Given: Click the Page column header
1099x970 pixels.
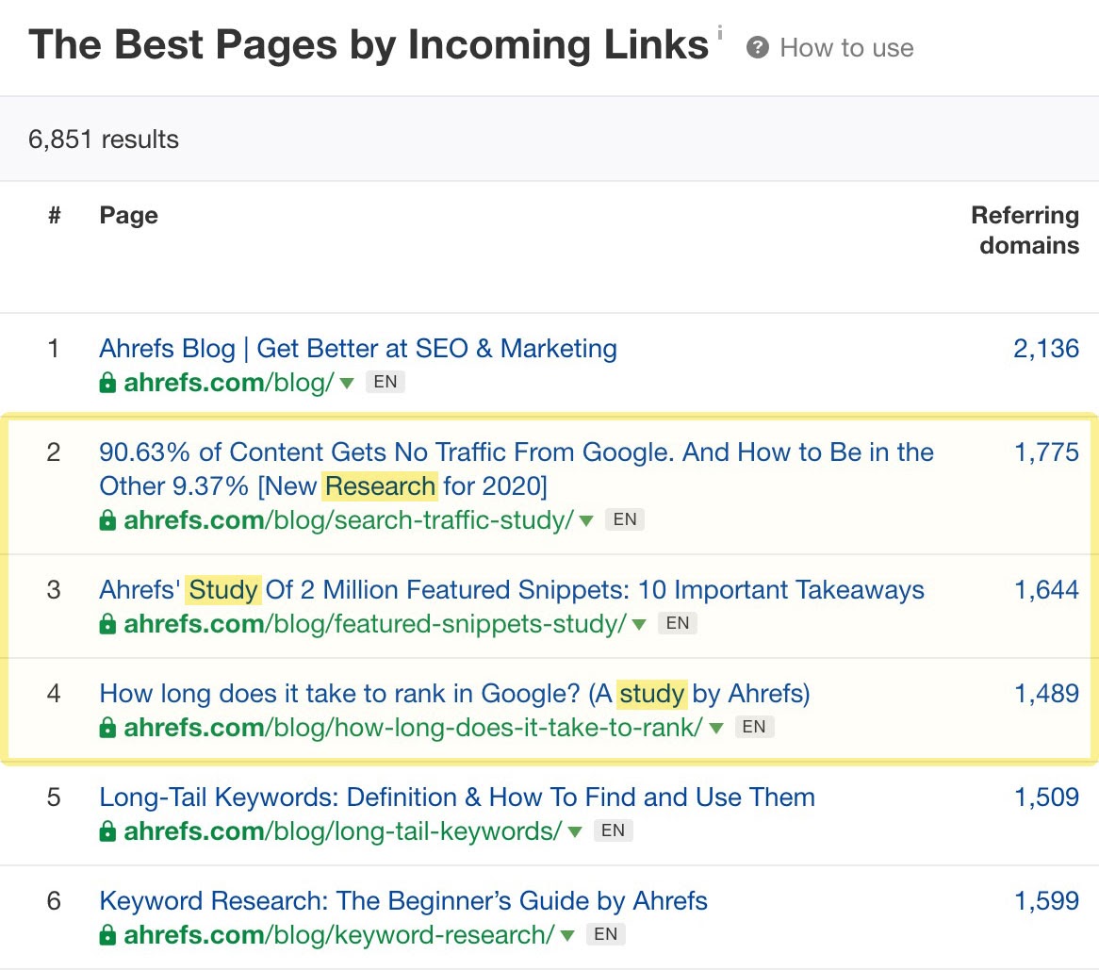Looking at the screenshot, I should pos(128,215).
